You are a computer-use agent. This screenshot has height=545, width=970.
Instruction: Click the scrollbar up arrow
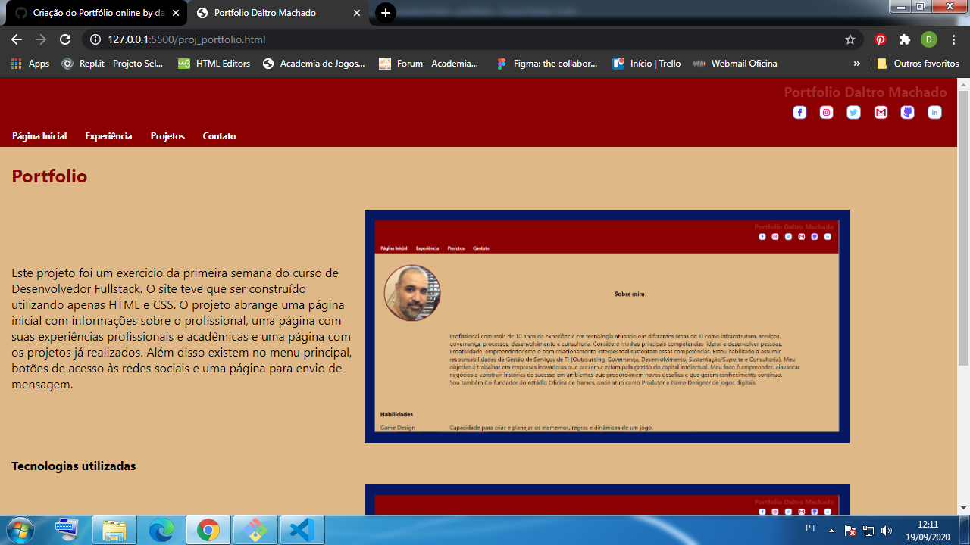tap(963, 84)
